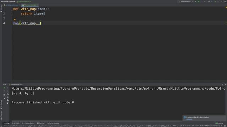The height and width of the screenshot is (127, 227).
Task: Switch to the first editor file tab
Action: coord(12,5)
